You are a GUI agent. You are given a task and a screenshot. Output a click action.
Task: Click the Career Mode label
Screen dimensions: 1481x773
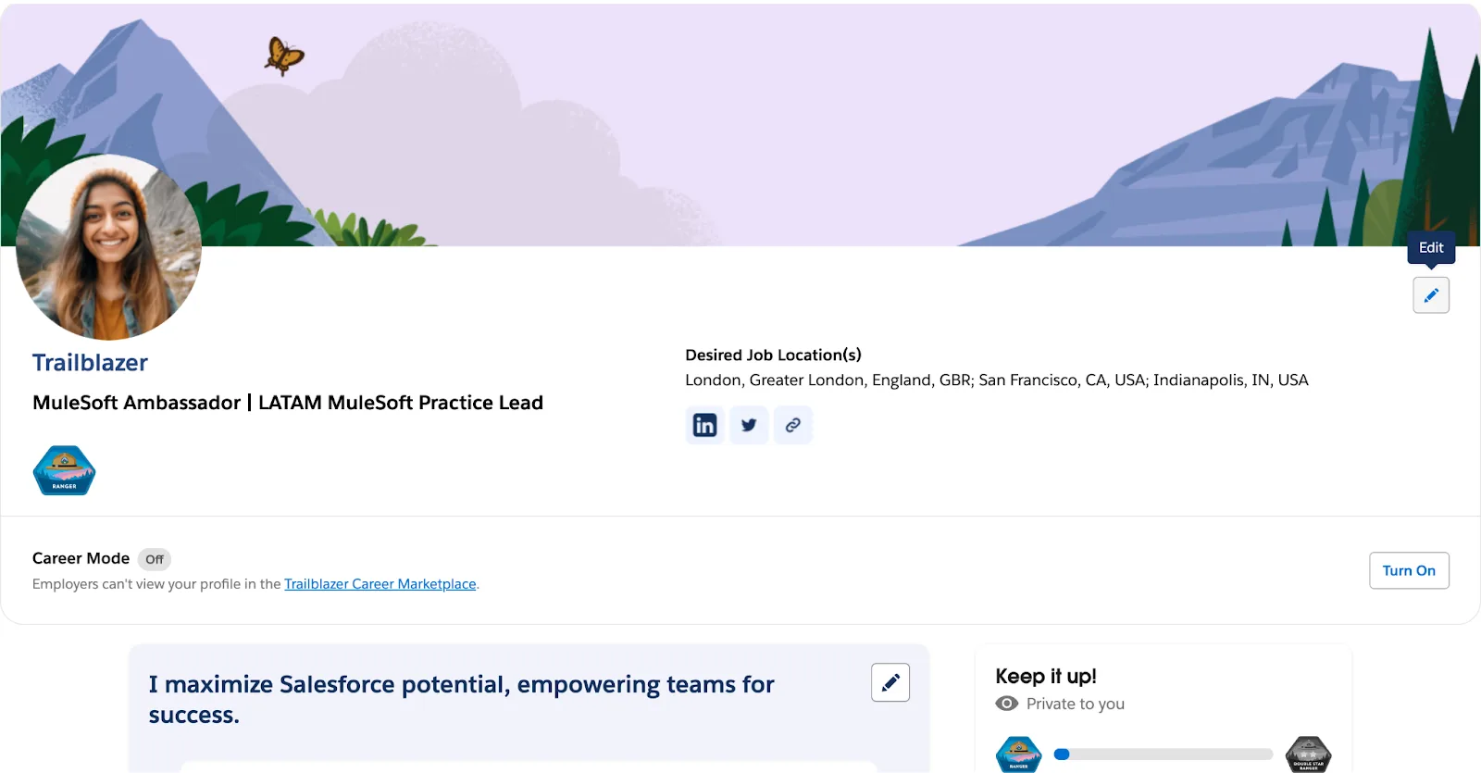(x=81, y=558)
